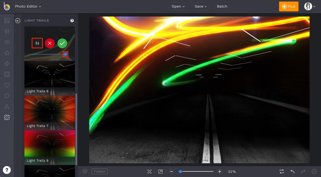Apply the texture with the green checkmark
Viewport: 321px width, 177px height.
pyautogui.click(x=62, y=43)
